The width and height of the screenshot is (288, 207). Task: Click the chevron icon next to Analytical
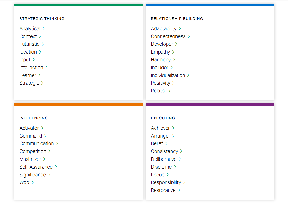[x=44, y=29]
